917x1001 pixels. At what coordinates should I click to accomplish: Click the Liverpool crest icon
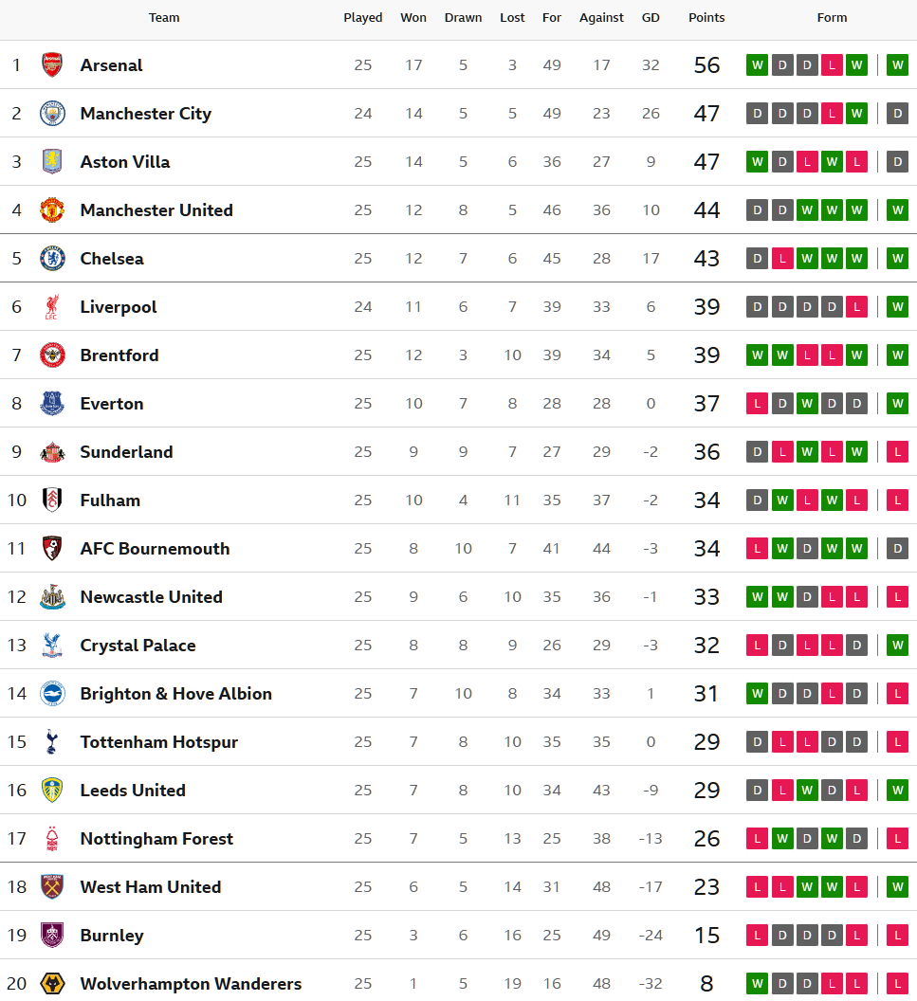point(52,307)
